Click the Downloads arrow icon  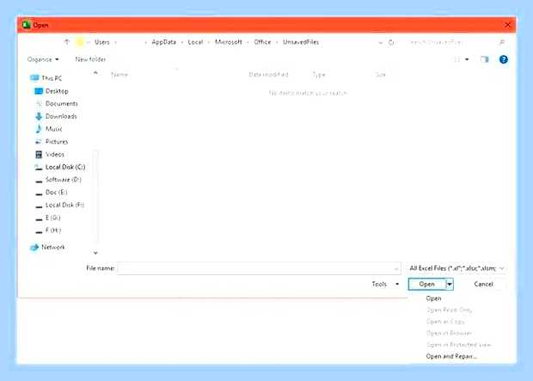pyautogui.click(x=39, y=116)
